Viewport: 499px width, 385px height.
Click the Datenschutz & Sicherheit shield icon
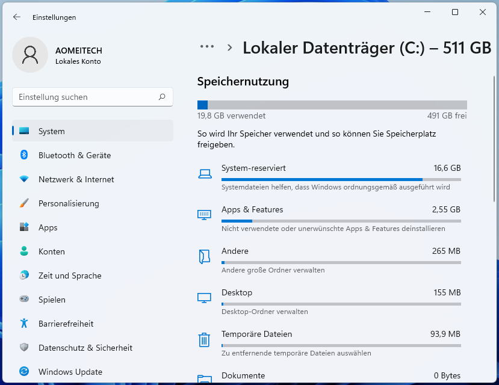tap(24, 348)
